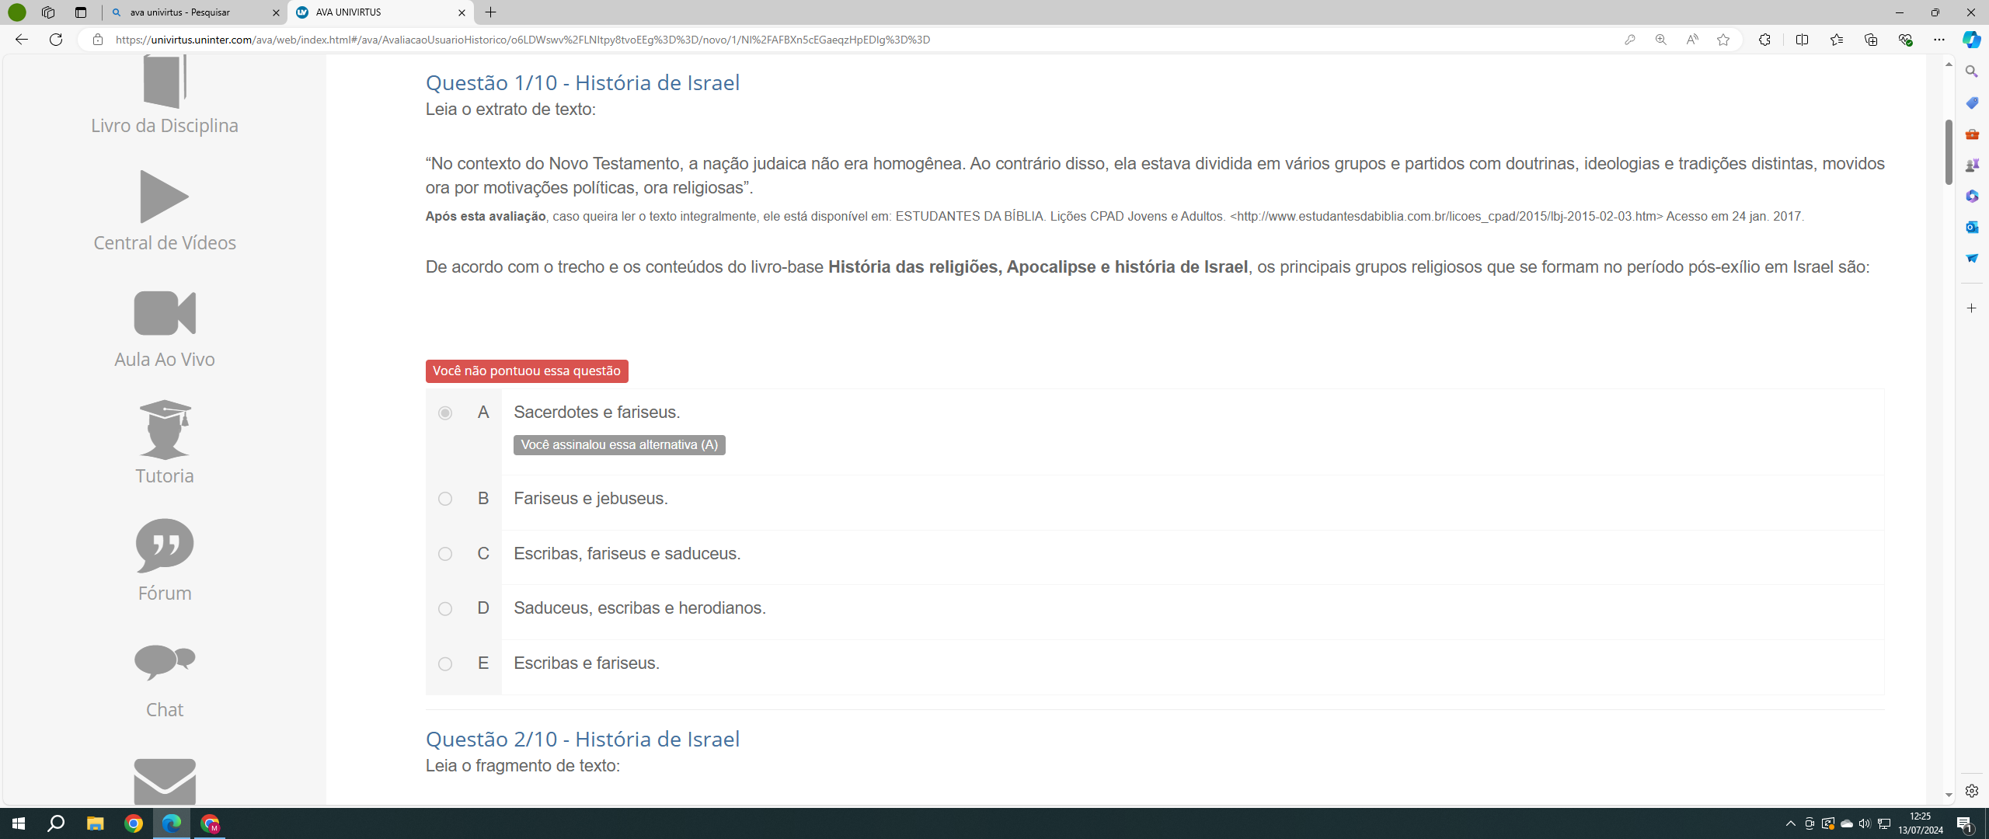1989x839 pixels.
Task: Open browser Settings and more ellipsis menu
Action: click(1938, 40)
